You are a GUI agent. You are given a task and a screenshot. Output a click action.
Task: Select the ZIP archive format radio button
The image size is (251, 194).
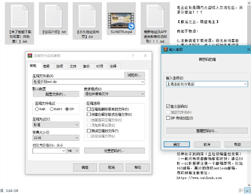pyautogui.click(x=67, y=109)
